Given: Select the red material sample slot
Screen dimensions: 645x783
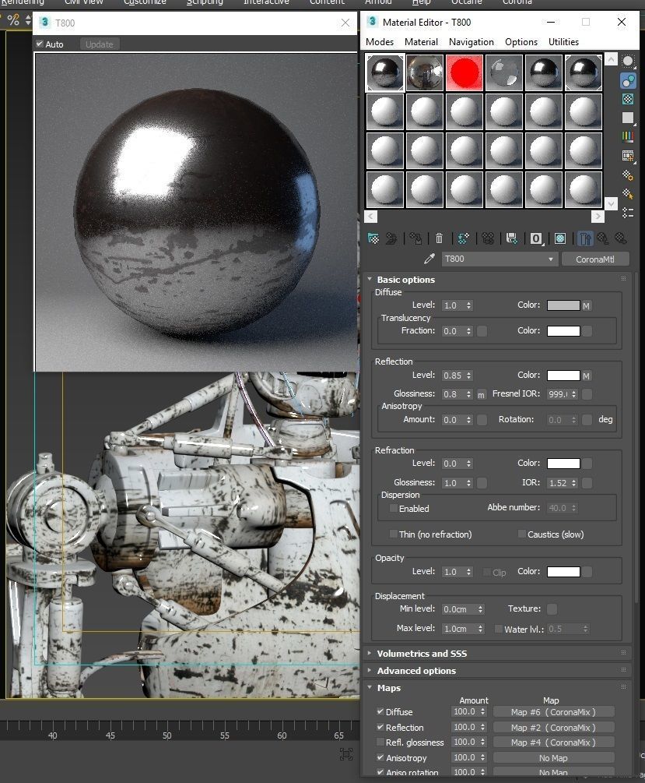Looking at the screenshot, I should (x=464, y=72).
